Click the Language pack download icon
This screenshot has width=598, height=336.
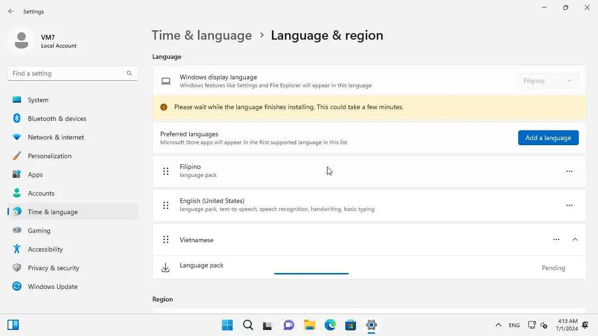click(x=165, y=268)
